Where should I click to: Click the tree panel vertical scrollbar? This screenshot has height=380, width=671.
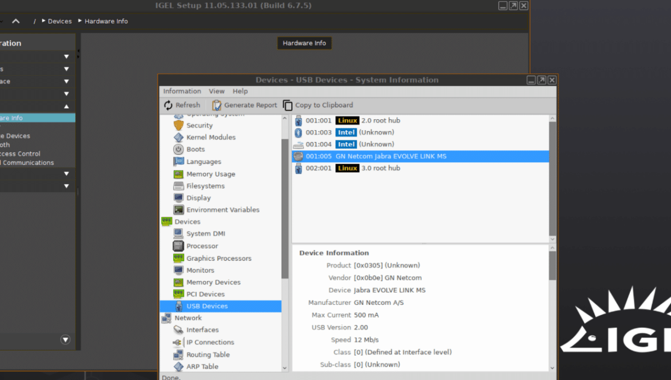click(x=285, y=209)
